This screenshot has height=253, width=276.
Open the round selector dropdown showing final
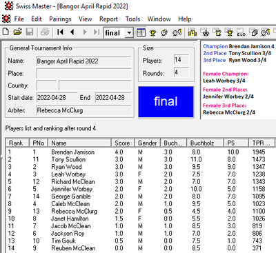129,33
